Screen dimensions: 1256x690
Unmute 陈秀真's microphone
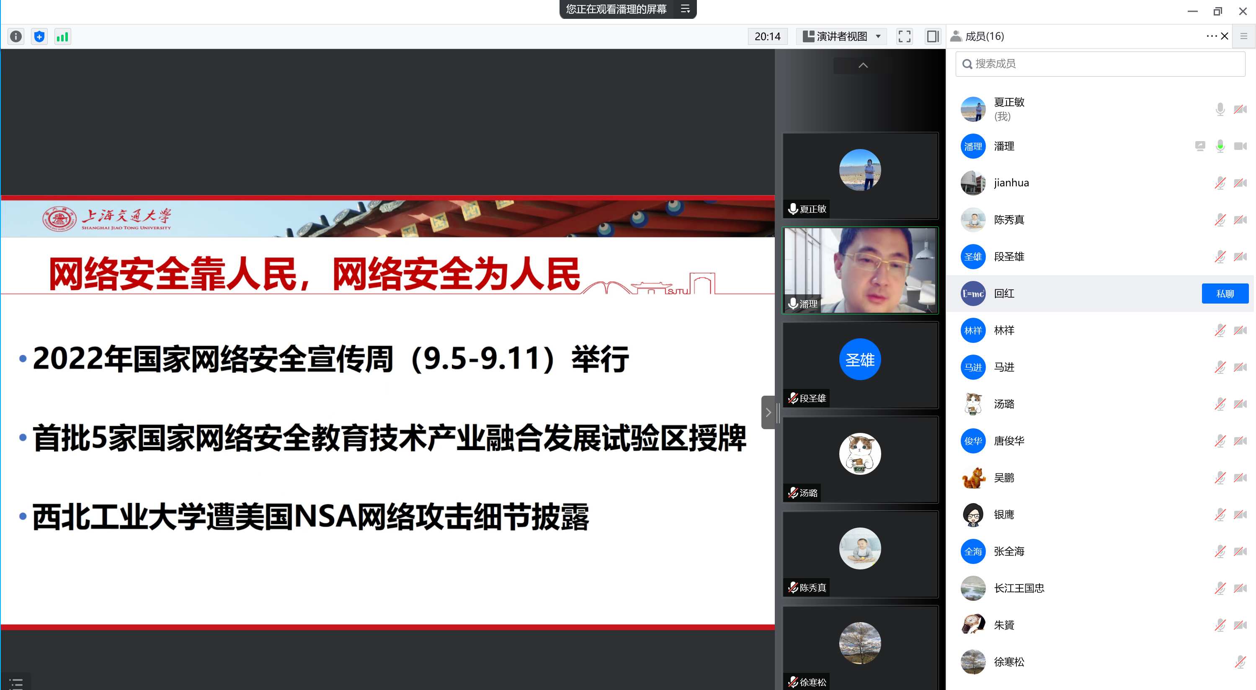click(1220, 220)
